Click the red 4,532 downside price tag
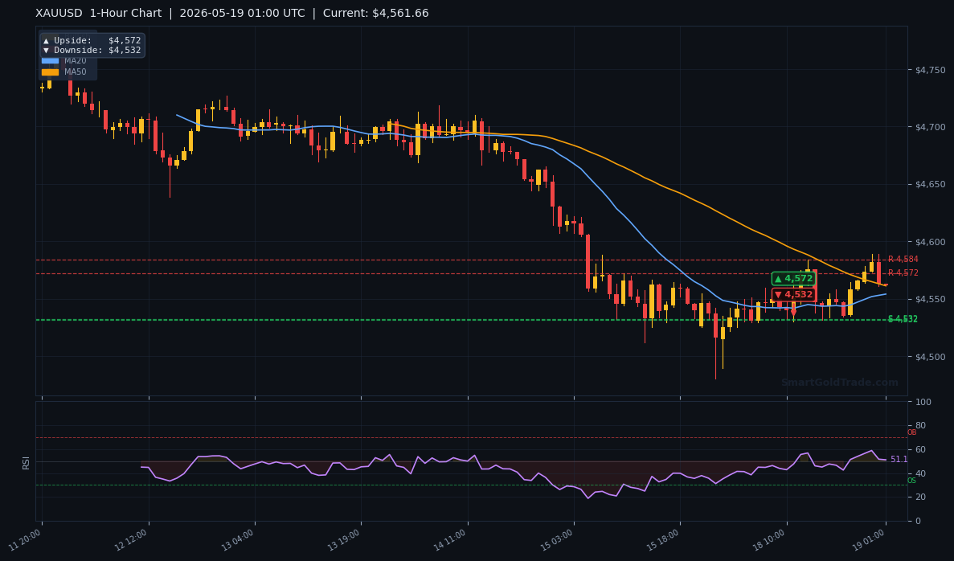 pos(793,294)
